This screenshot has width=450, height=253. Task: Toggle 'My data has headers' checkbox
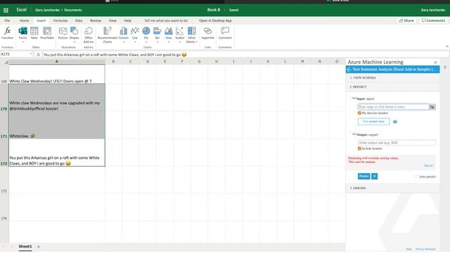(x=359, y=113)
